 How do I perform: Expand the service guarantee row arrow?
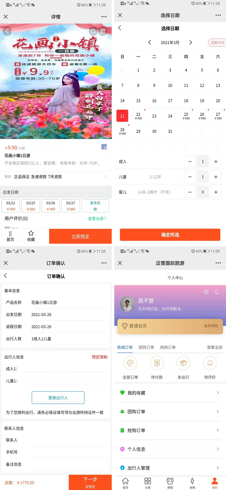click(x=105, y=177)
